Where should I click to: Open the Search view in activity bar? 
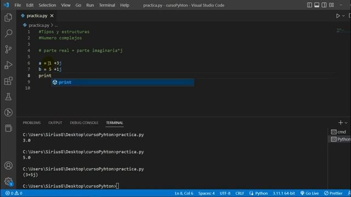point(8,33)
